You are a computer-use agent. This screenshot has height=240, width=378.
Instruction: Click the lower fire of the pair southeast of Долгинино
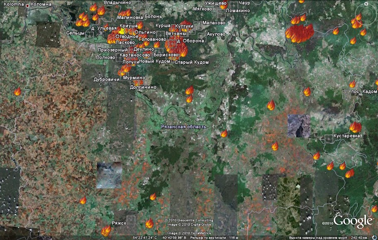tap(189, 98)
